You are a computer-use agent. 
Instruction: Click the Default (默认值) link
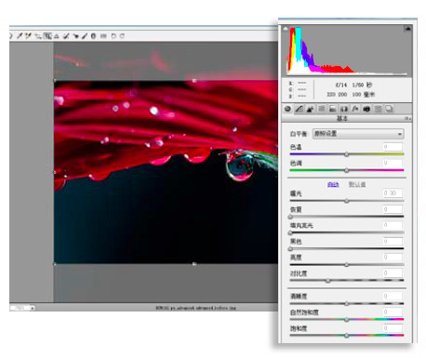click(357, 185)
